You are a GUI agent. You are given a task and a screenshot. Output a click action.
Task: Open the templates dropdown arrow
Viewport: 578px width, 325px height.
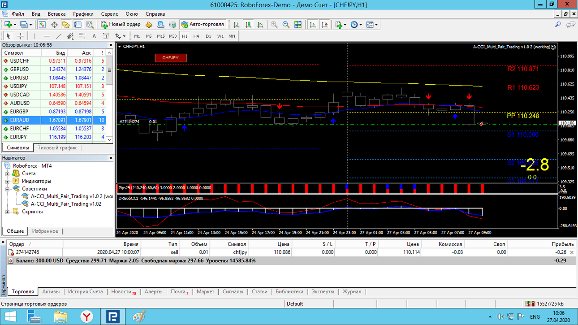[x=376, y=24]
